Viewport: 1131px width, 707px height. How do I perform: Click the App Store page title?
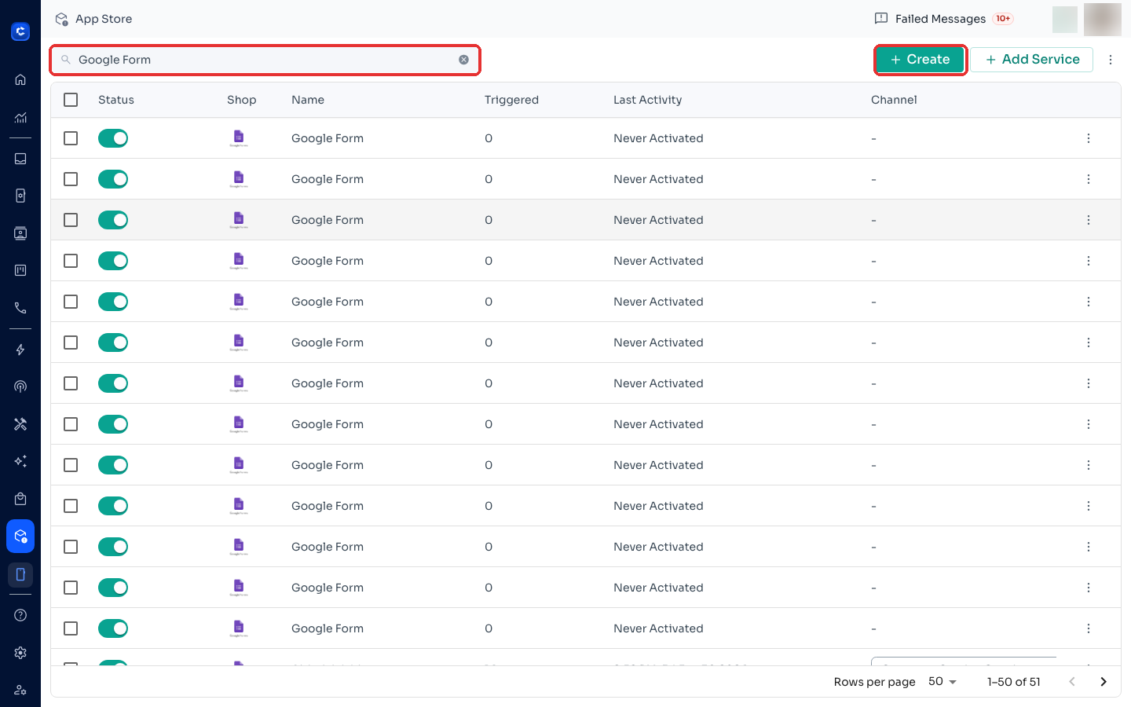pyautogui.click(x=104, y=19)
